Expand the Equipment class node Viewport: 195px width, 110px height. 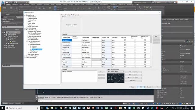(31, 46)
